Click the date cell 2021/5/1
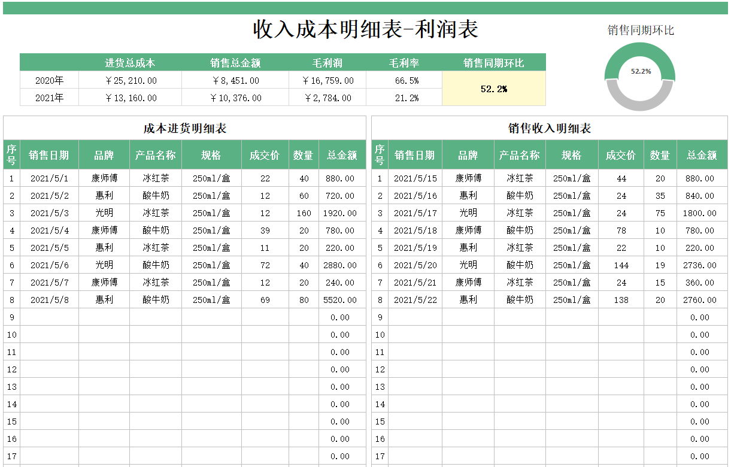The width and height of the screenshot is (731, 467). pos(50,178)
